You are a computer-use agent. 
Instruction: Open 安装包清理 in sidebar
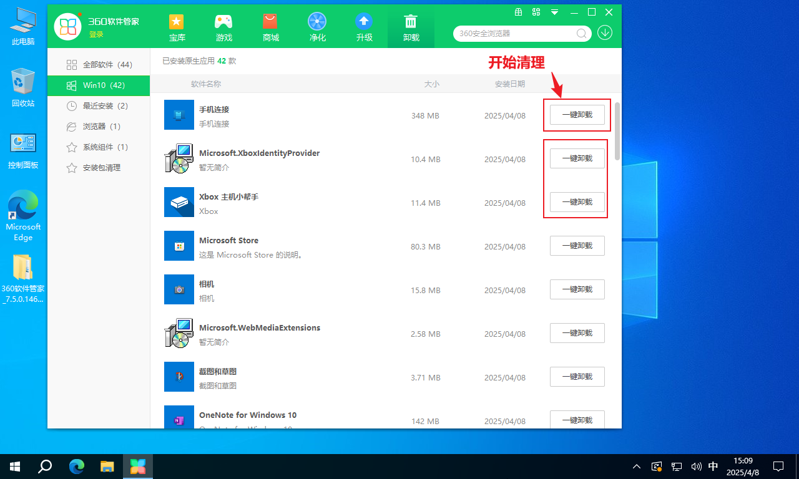pos(99,168)
